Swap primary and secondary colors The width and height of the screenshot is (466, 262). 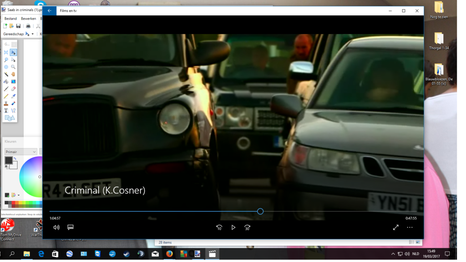point(15,159)
